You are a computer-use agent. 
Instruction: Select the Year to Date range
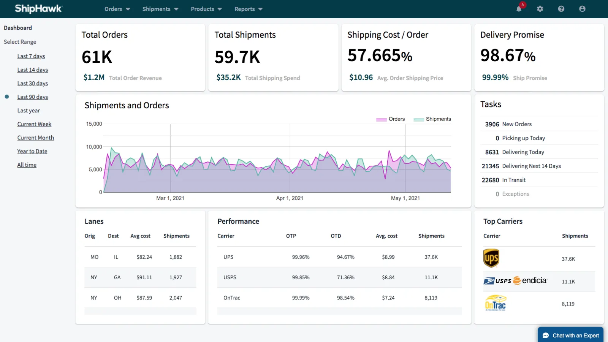point(32,151)
